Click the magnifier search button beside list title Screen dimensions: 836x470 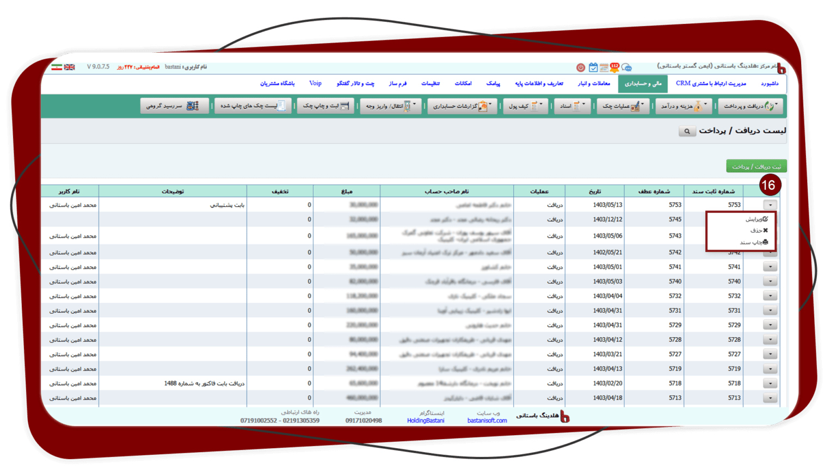[x=687, y=131]
